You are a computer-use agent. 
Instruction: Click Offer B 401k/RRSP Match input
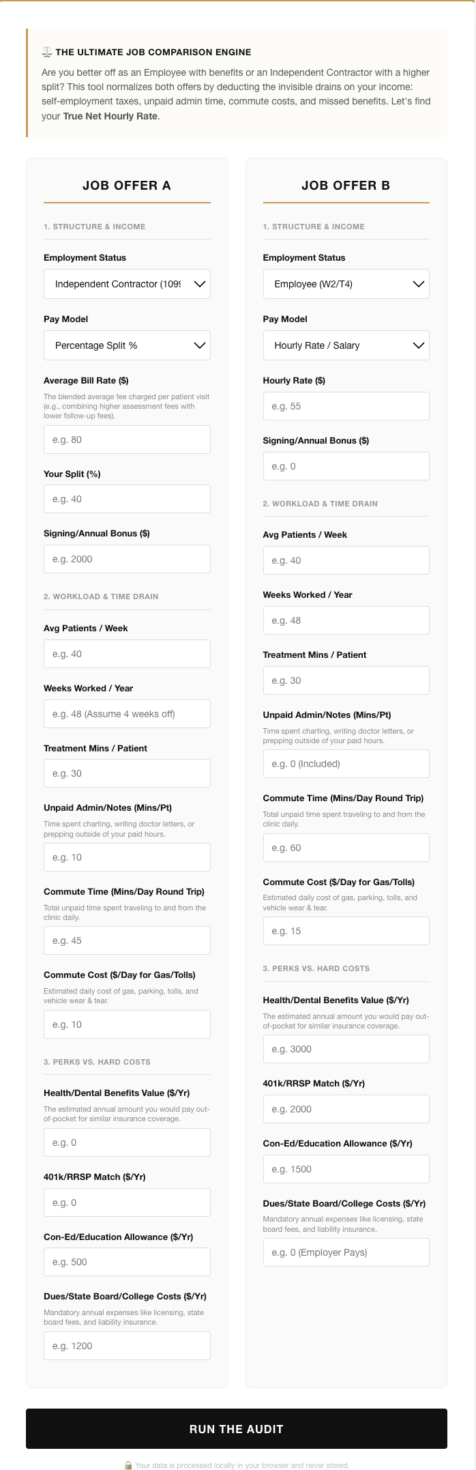pos(346,1109)
